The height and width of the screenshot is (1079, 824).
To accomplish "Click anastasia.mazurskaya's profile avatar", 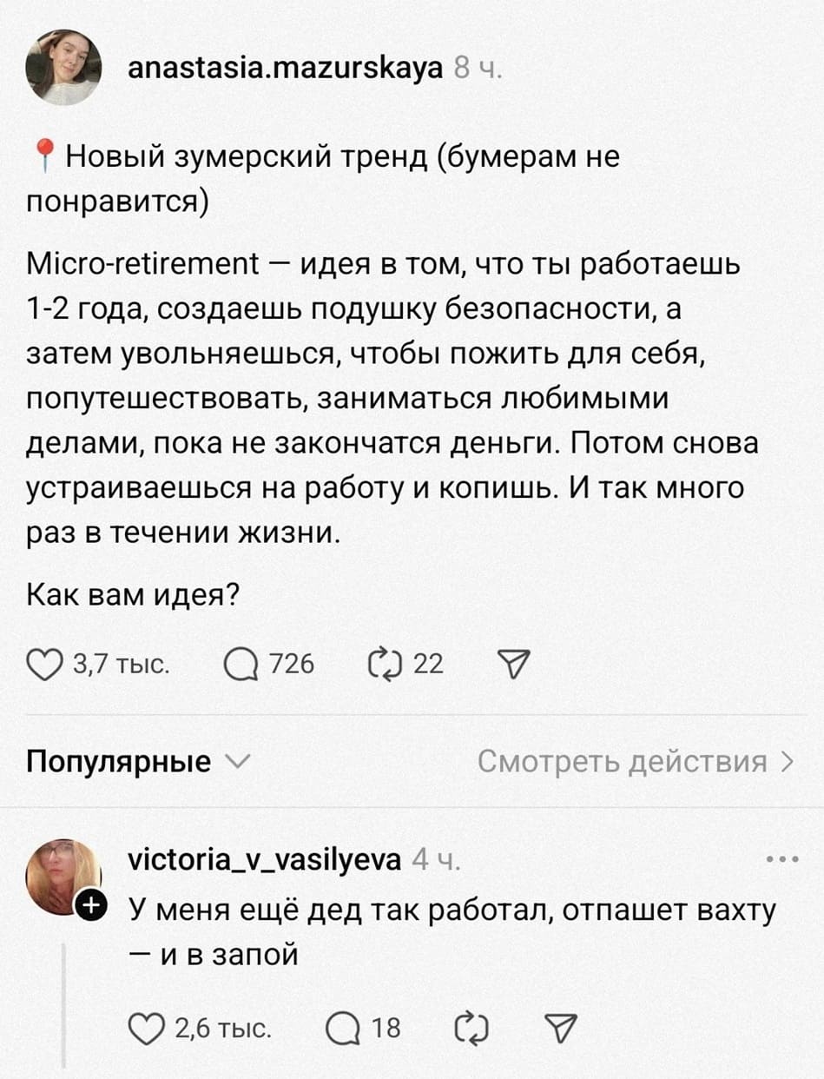I will (x=63, y=68).
